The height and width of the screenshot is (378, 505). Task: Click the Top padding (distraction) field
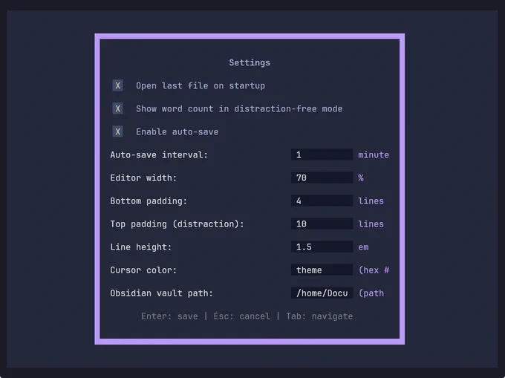[x=322, y=224]
